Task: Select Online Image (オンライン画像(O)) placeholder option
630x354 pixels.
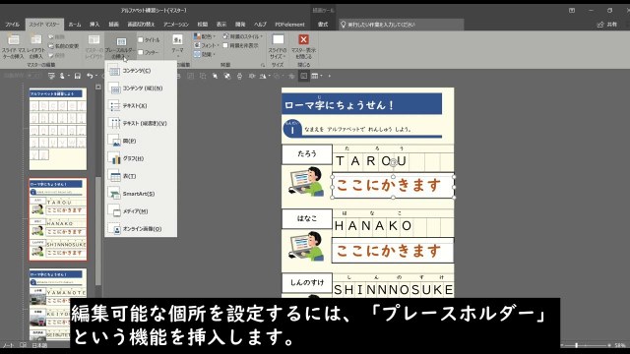Action: click(x=141, y=229)
